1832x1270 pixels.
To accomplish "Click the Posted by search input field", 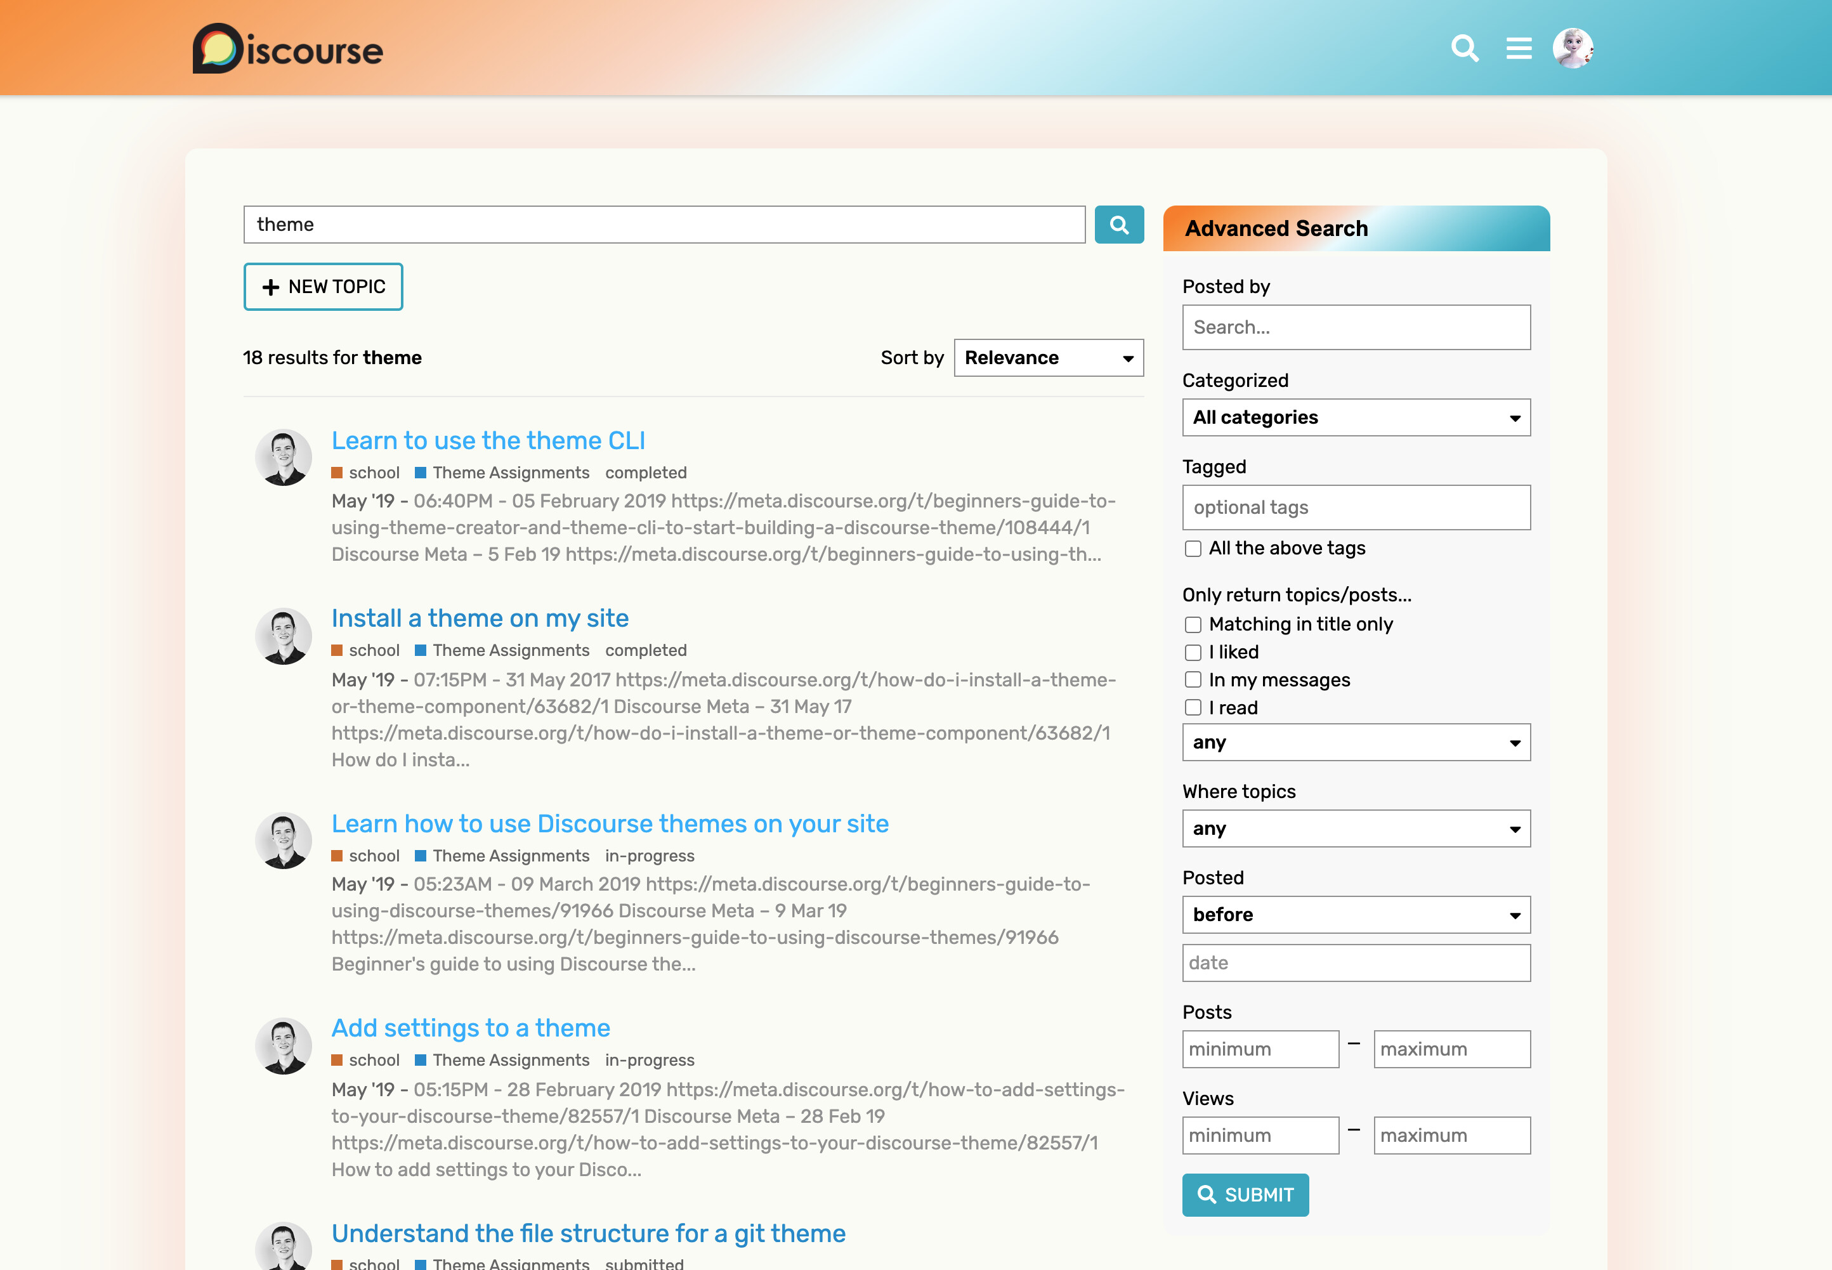I will 1356,327.
